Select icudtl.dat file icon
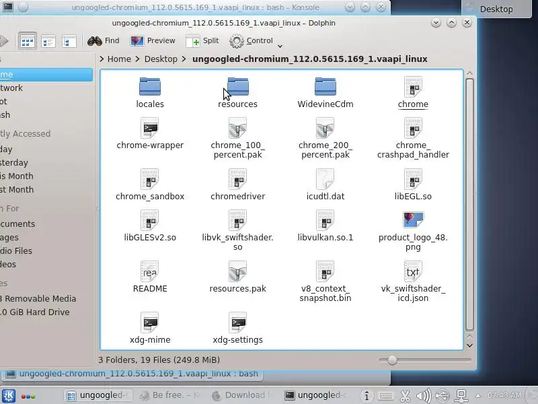Image resolution: width=538 pixels, height=404 pixels. [x=325, y=179]
